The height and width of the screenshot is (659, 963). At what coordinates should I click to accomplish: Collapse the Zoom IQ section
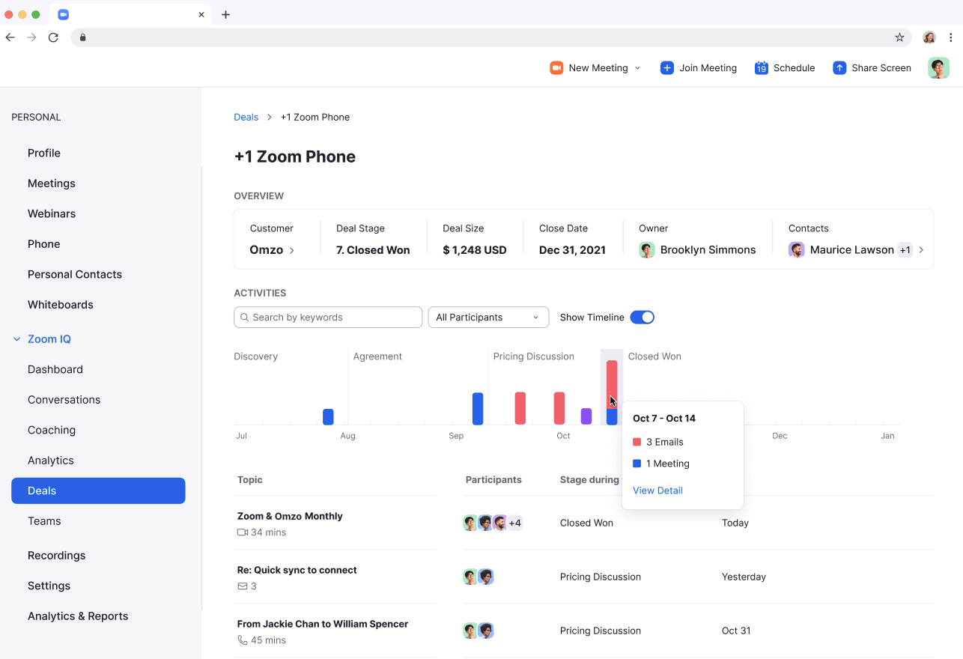16,338
